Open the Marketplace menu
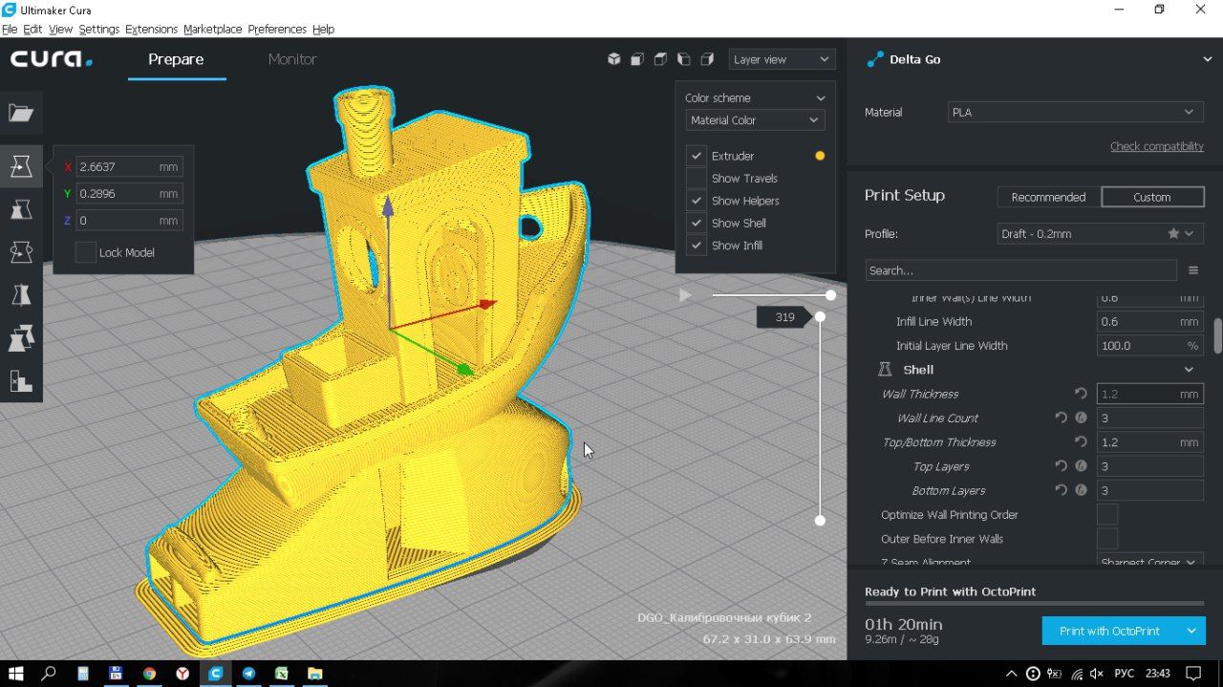 [213, 29]
